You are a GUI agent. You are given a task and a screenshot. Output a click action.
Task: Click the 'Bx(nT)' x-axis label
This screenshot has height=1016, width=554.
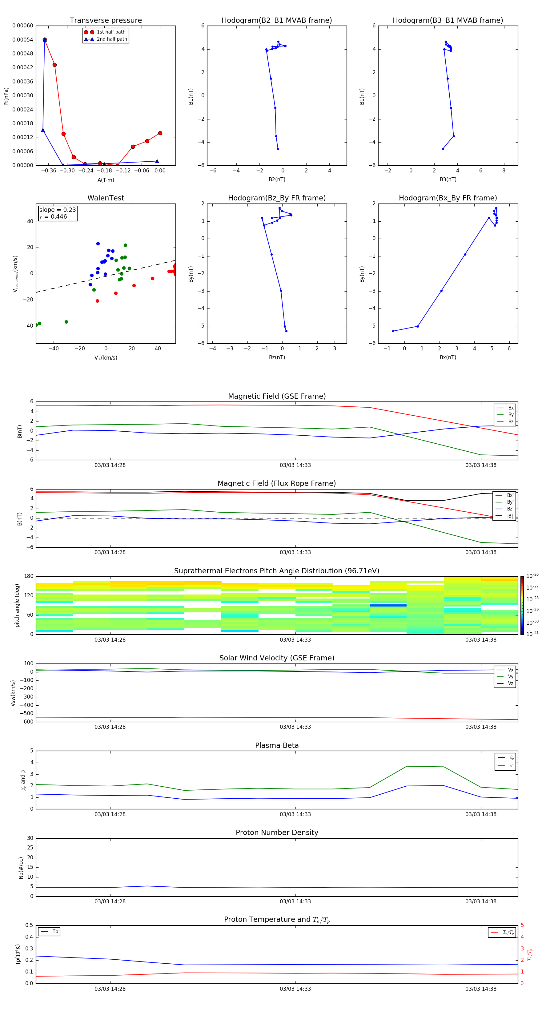click(x=448, y=357)
